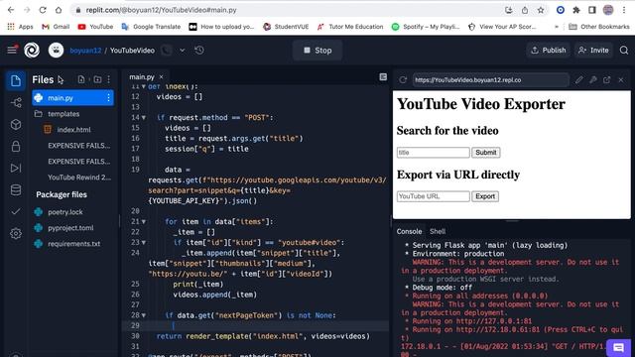Select main.py in the file tree

pyautogui.click(x=72, y=98)
